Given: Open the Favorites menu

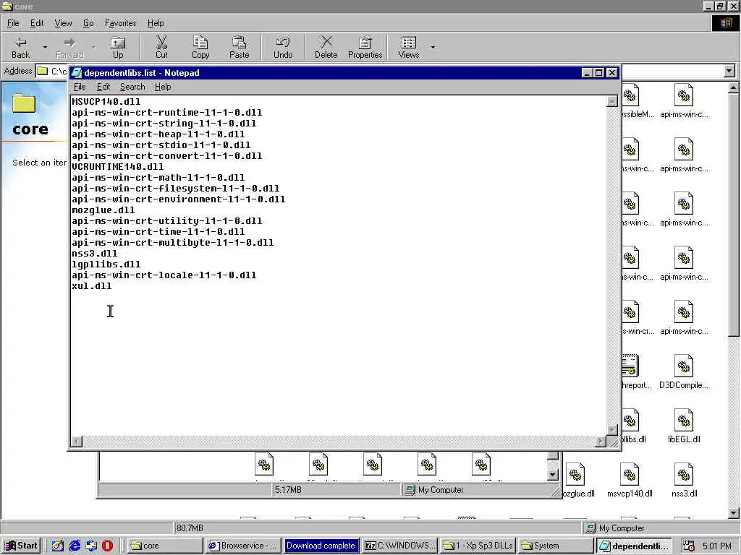Looking at the screenshot, I should coord(120,23).
